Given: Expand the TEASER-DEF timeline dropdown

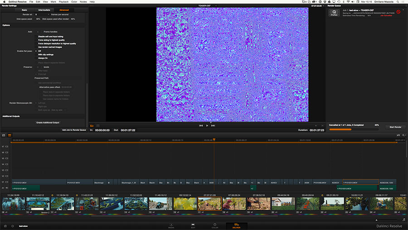Looking at the screenshot, I should (216, 6).
